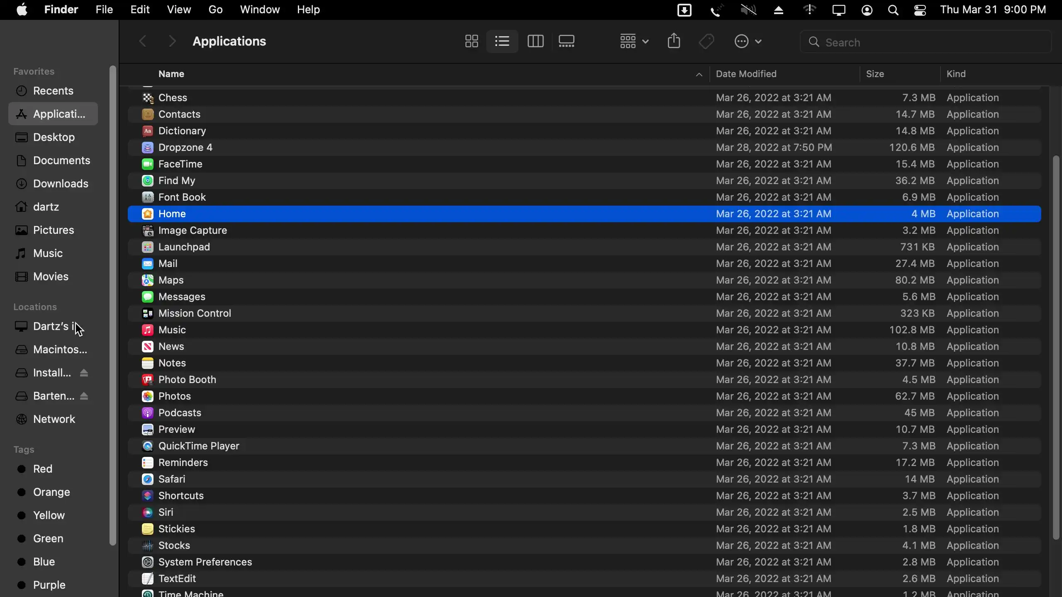Open Control Center in menu bar
This screenshot has width=1062, height=597.
(920, 10)
